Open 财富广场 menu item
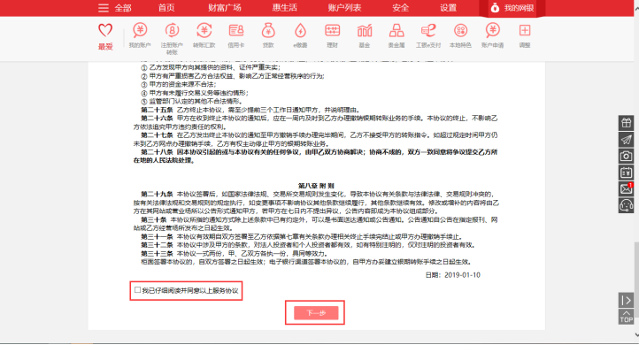 pyautogui.click(x=225, y=8)
